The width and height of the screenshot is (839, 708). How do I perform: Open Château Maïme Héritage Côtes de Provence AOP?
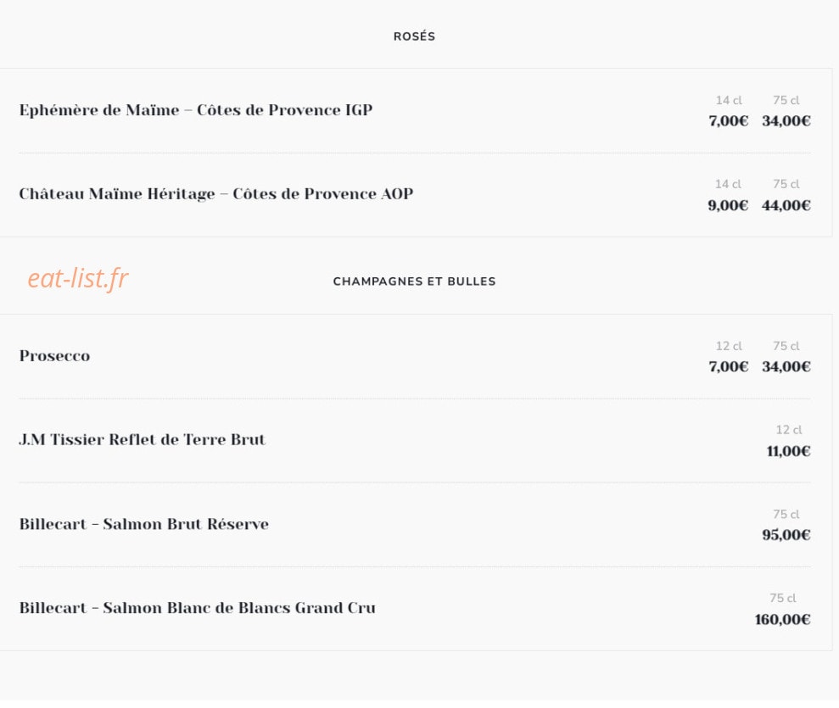click(216, 193)
